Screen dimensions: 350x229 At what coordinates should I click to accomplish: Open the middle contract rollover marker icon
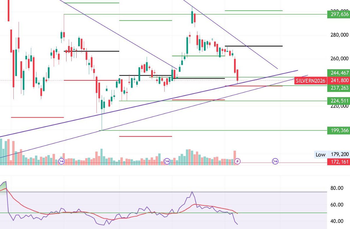(x=167, y=161)
